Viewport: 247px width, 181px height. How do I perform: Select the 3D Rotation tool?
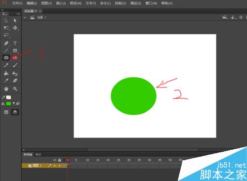(15, 28)
